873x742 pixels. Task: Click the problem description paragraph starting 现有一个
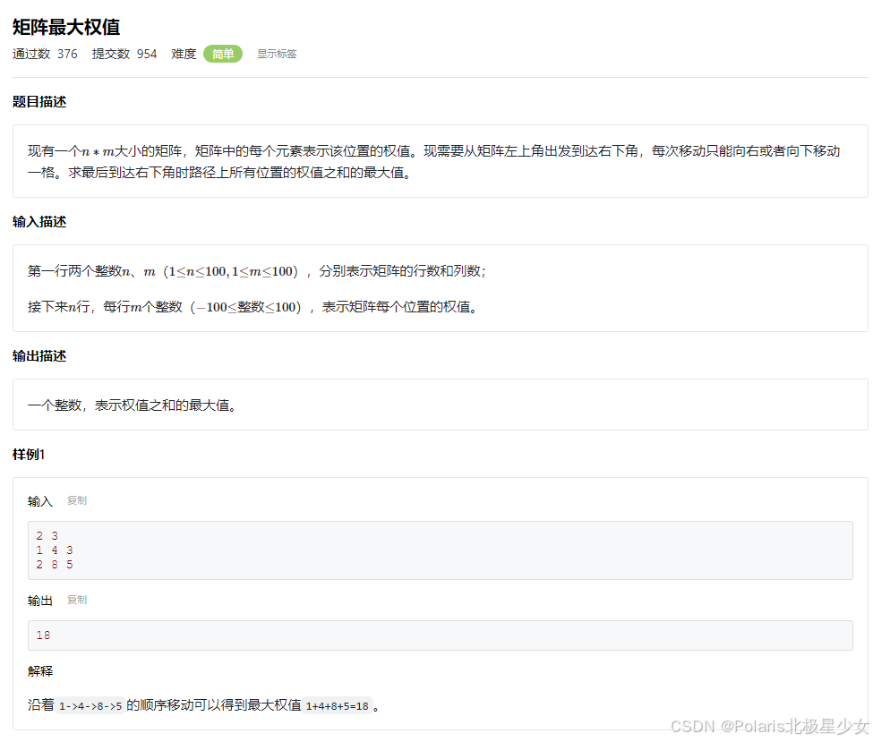point(434,161)
